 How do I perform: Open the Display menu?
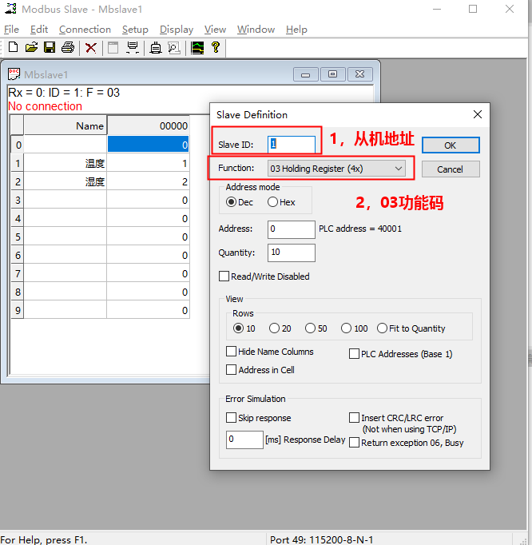pos(177,30)
